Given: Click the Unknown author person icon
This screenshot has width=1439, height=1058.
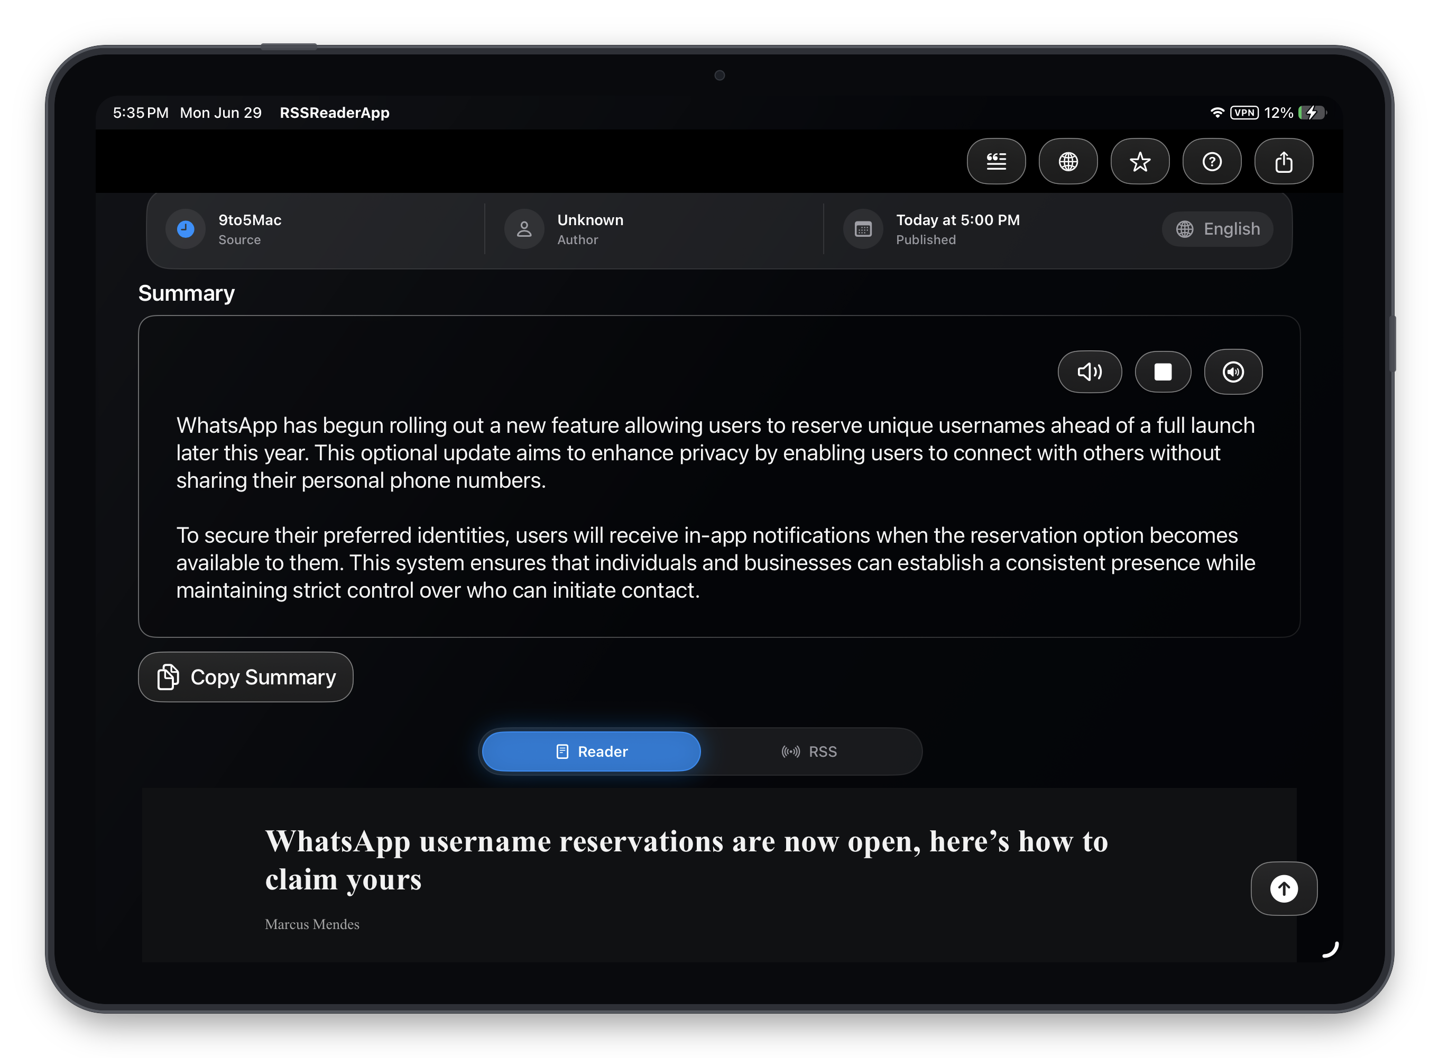Looking at the screenshot, I should tap(524, 229).
